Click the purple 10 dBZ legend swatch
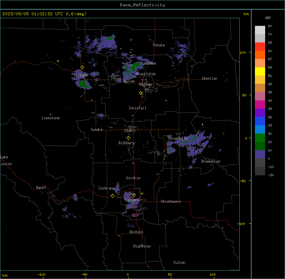The height and width of the screenshot is (279, 285). point(260,154)
